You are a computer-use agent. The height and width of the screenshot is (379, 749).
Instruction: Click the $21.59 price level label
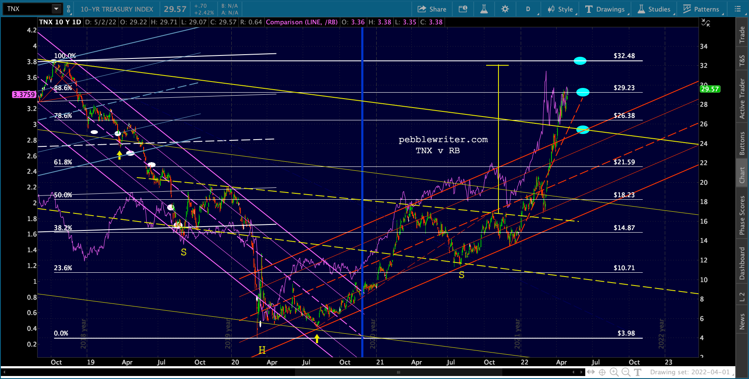[x=624, y=162]
